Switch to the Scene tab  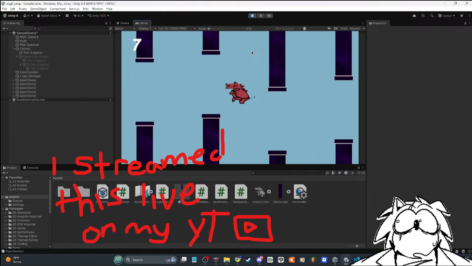tap(123, 23)
